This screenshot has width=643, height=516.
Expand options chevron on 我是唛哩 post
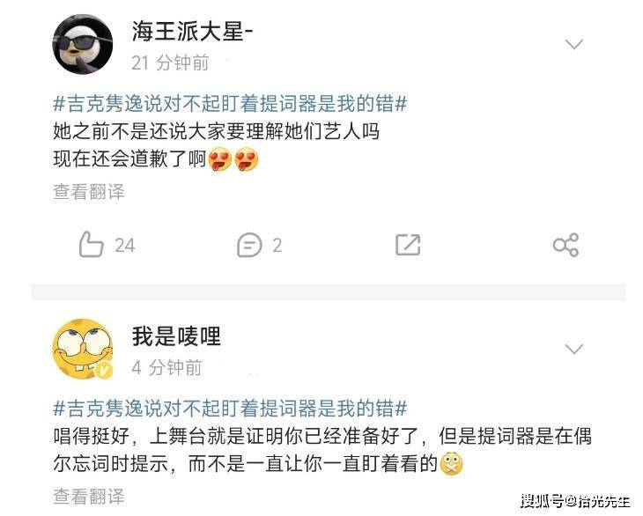(573, 349)
